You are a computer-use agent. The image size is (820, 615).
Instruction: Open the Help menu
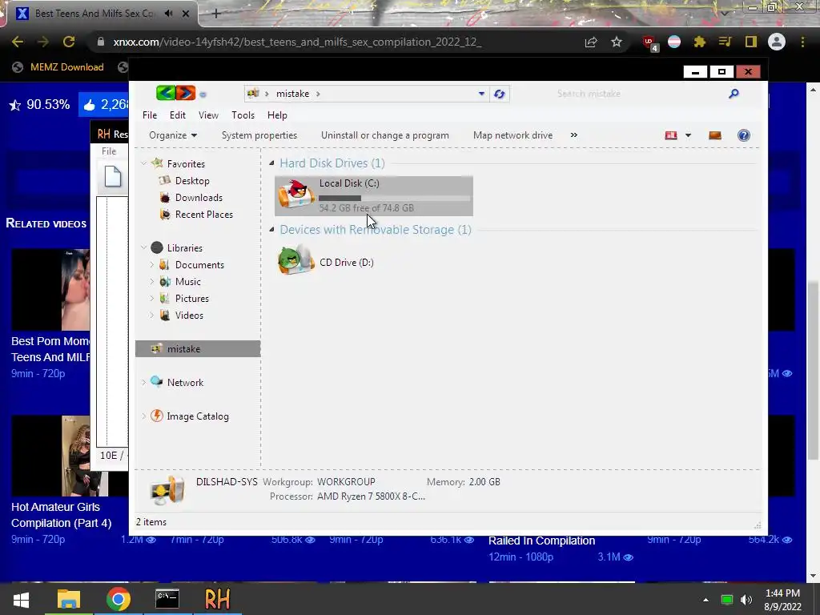277,115
